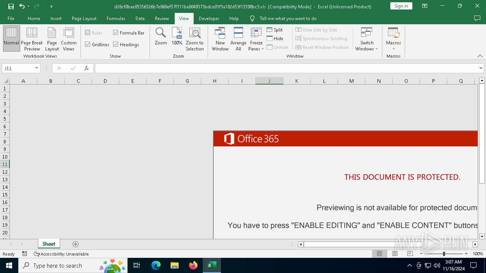Click the Select All corner triangle
Viewport: 486px width, 273px height.
coord(6,81)
